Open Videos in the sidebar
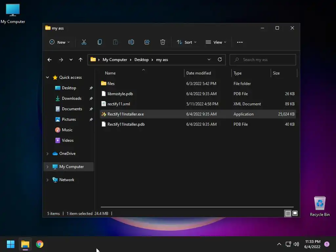The image size is (336, 252). [x=68, y=140]
